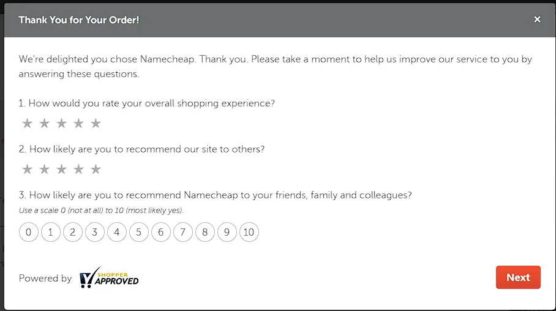Select score 0 on Namecheap recommendation scale
Screen dimensions: 556x311
(28, 232)
